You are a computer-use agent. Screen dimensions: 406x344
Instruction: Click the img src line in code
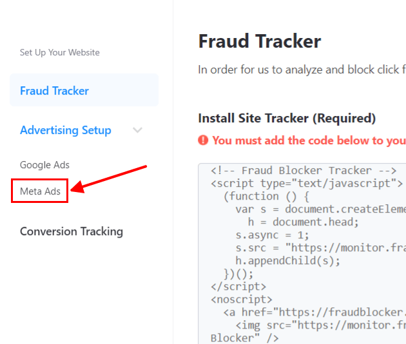click(320, 325)
